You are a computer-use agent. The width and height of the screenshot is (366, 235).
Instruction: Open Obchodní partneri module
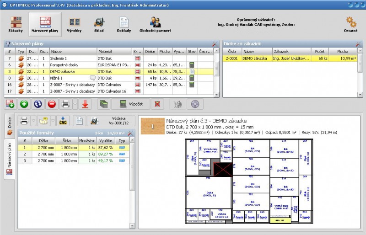point(155,25)
